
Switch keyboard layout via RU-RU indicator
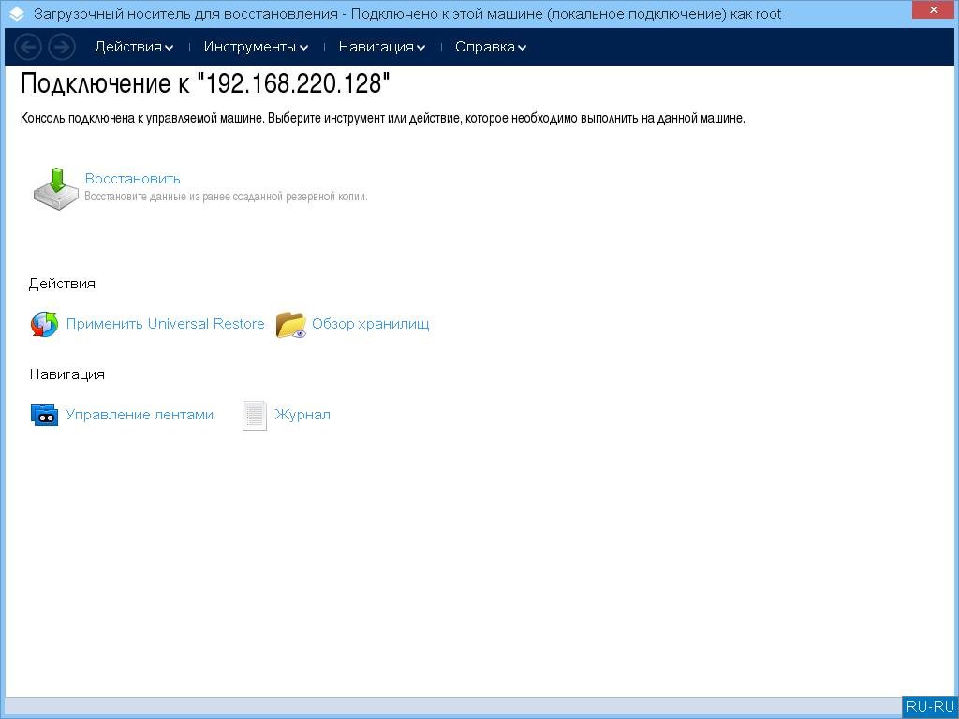coord(930,707)
